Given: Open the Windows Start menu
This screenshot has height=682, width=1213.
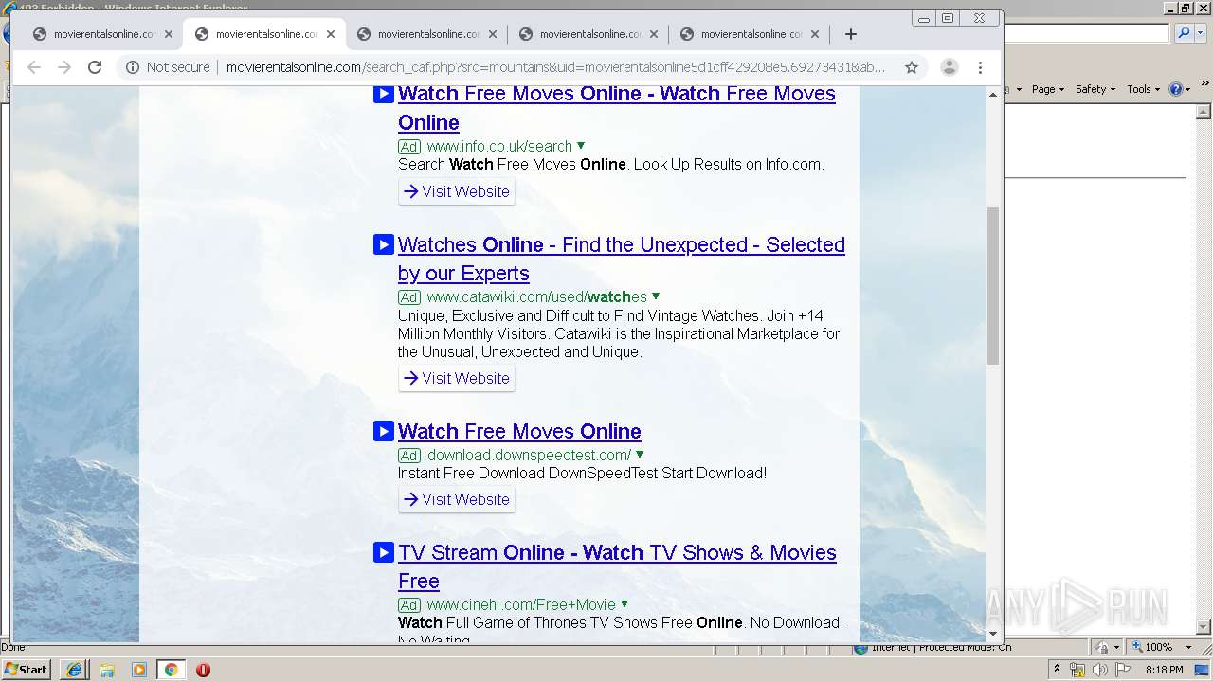Looking at the screenshot, I should click(27, 669).
